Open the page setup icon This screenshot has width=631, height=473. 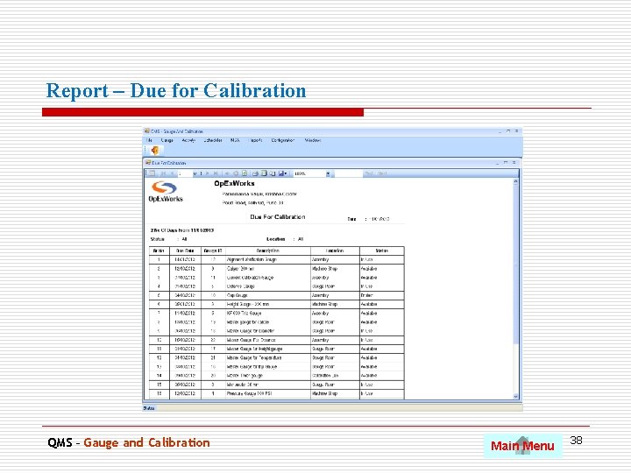tap(273, 173)
